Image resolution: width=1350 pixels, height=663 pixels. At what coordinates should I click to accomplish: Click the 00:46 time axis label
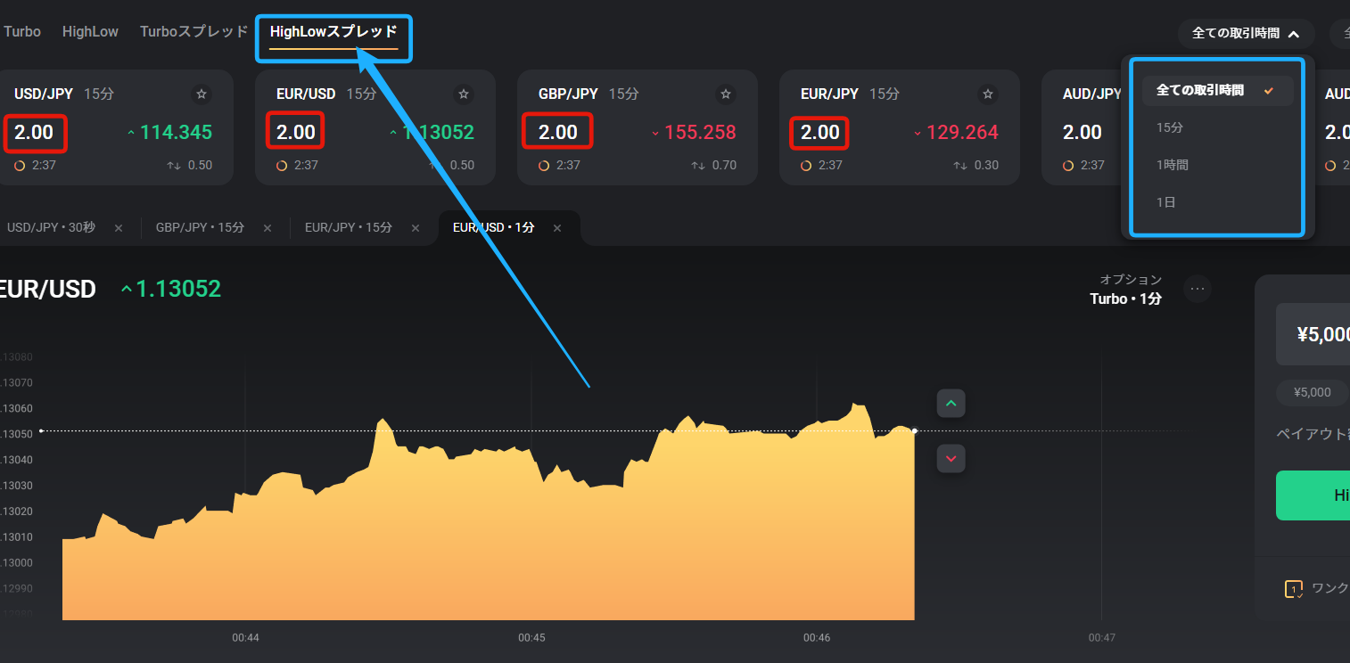(x=817, y=638)
